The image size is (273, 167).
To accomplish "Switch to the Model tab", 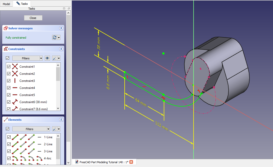I will tap(6, 4).
